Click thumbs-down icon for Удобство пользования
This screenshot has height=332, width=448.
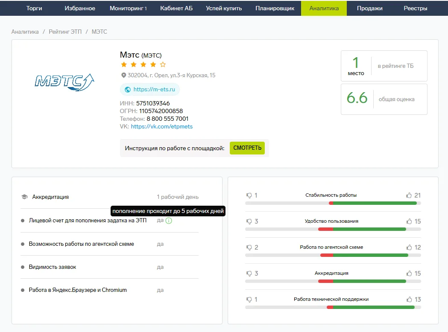[x=249, y=221]
